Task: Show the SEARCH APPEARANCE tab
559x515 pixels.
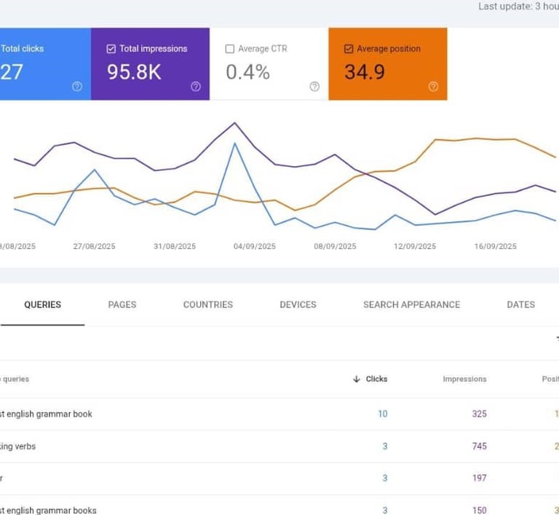Action: (x=411, y=304)
